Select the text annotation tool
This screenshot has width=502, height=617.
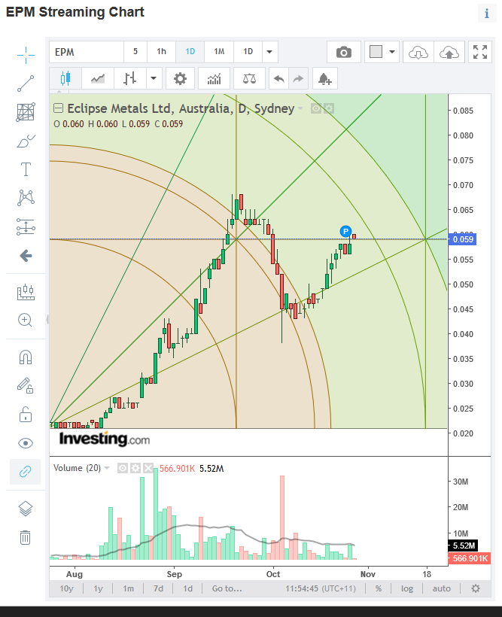tap(26, 169)
